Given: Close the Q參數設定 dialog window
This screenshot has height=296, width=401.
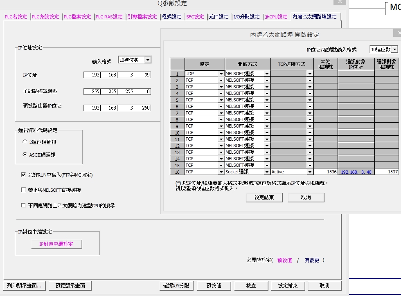Looking at the screenshot, I should (339, 2).
